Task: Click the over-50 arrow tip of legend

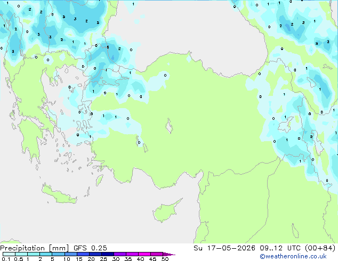Action: pyautogui.click(x=169, y=254)
